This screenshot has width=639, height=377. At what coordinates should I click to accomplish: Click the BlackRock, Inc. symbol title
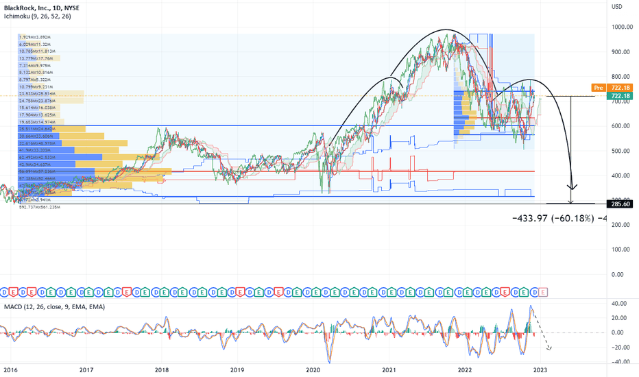coord(42,8)
